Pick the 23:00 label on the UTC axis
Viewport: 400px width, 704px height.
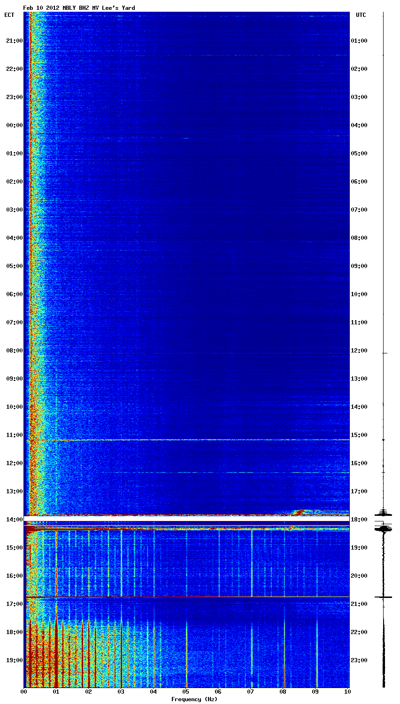coord(359,660)
